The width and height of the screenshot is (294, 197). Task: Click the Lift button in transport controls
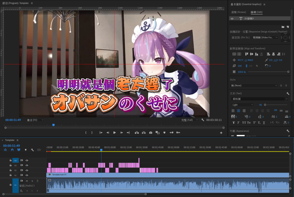(x=137, y=132)
